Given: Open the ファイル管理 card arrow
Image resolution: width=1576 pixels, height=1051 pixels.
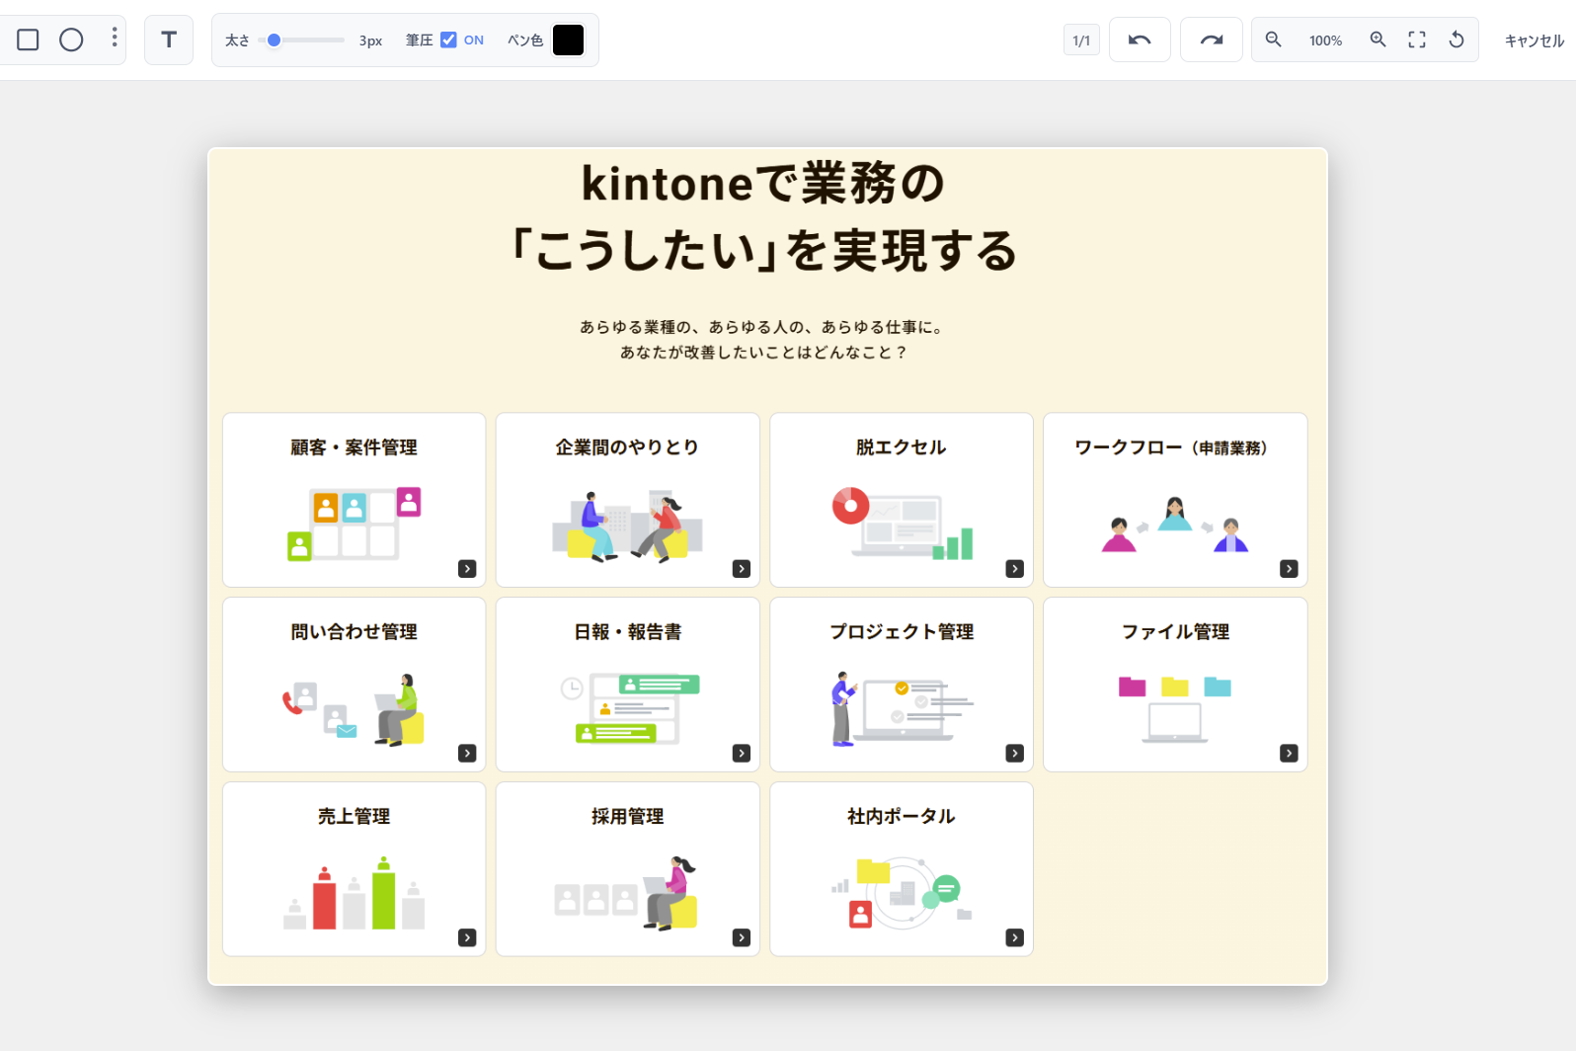Looking at the screenshot, I should click(x=1289, y=754).
